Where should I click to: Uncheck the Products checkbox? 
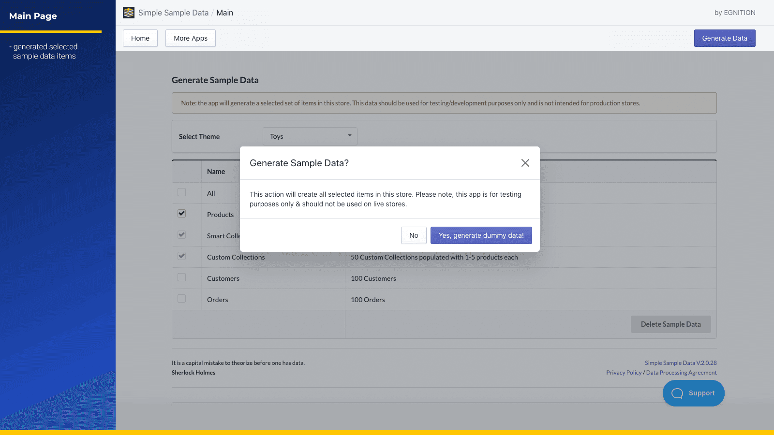pos(181,213)
